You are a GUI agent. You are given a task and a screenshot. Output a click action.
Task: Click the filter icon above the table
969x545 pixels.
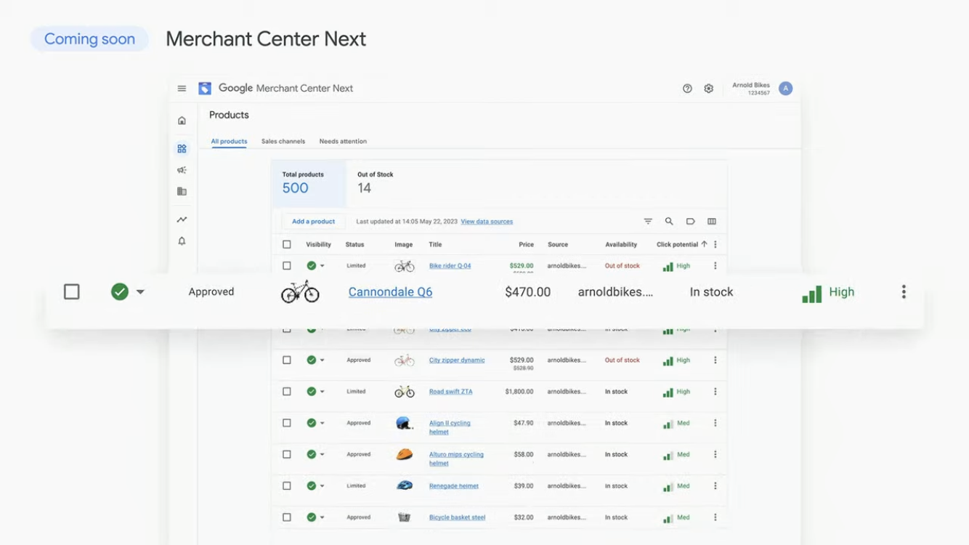[x=648, y=222]
